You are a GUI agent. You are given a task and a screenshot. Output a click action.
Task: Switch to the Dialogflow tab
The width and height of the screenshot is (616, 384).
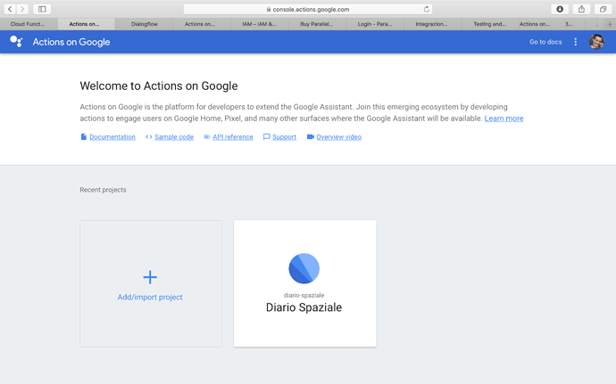click(144, 24)
